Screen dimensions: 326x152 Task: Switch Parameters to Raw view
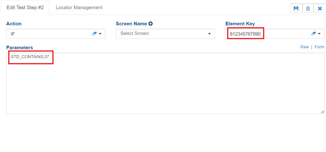304,47
